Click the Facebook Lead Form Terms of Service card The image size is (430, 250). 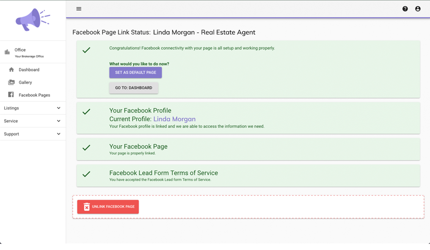coord(248,175)
